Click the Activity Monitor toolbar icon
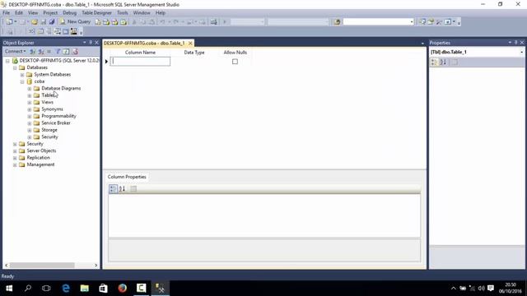This screenshot has width=527, height=296. tap(213, 22)
